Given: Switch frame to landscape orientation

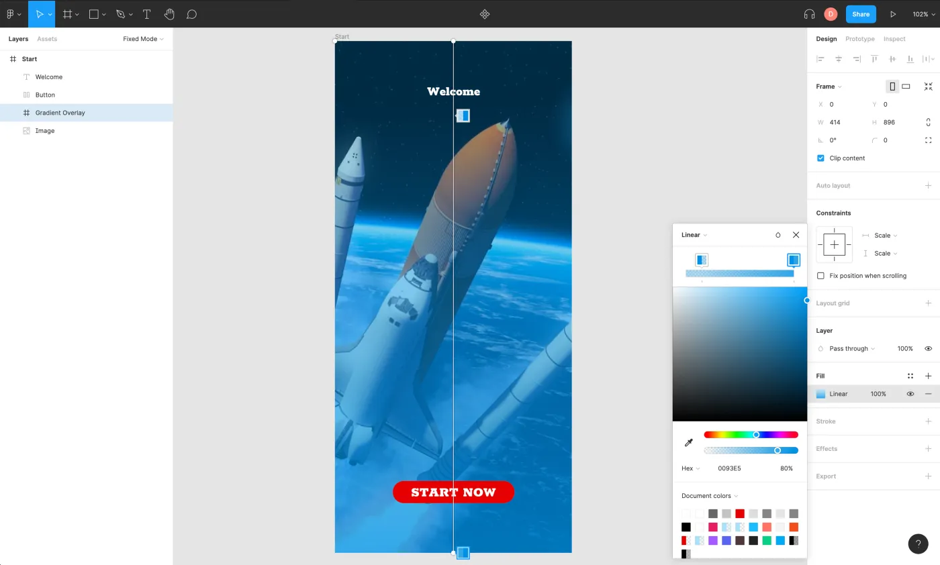Looking at the screenshot, I should (906, 87).
